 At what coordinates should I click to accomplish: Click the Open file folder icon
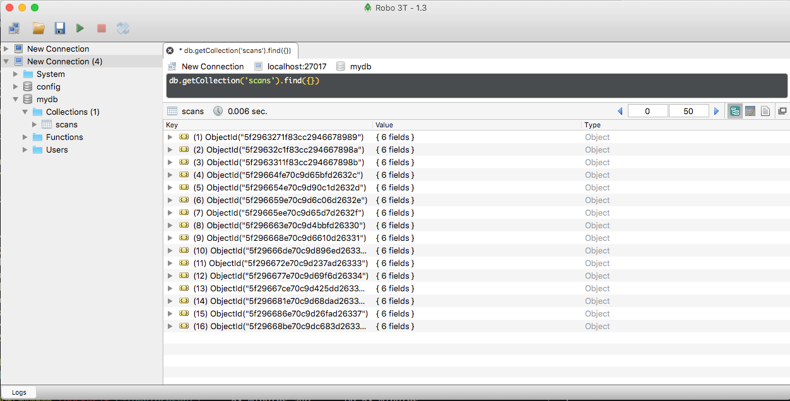(x=38, y=28)
